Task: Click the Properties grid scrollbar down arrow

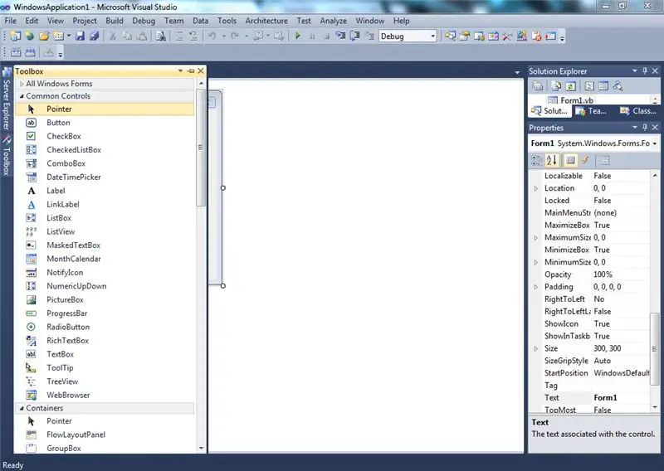Action: click(x=655, y=407)
